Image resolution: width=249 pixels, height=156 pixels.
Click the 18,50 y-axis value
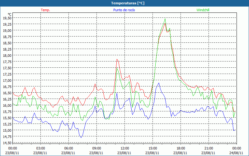[x=7, y=43]
